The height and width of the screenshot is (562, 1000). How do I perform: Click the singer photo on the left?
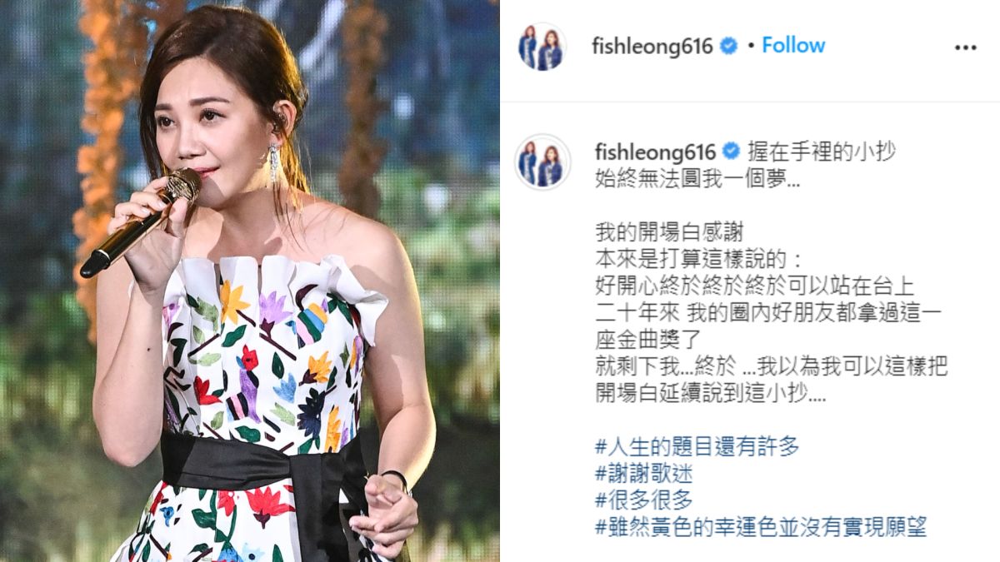click(250, 281)
